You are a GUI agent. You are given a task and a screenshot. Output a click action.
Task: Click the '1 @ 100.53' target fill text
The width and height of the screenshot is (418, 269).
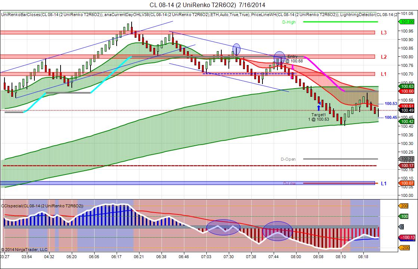tap(319, 119)
